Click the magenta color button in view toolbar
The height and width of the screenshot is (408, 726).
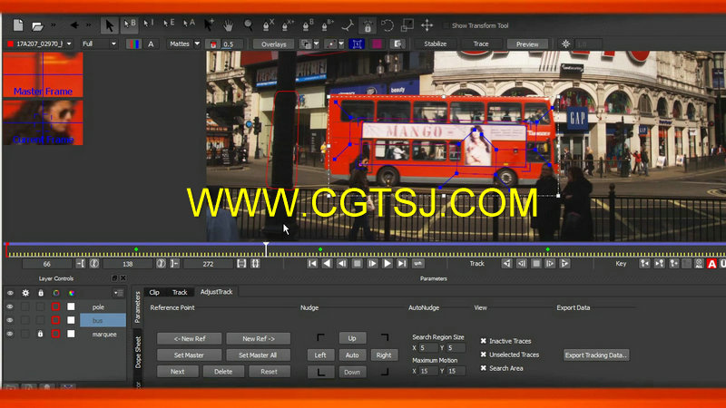[x=377, y=44]
